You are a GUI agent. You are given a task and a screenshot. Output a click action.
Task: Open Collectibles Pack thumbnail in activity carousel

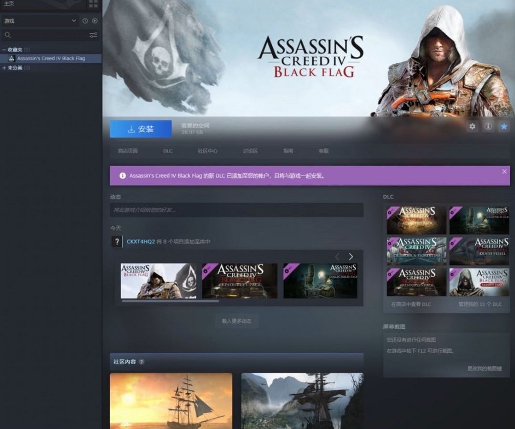tap(320, 281)
